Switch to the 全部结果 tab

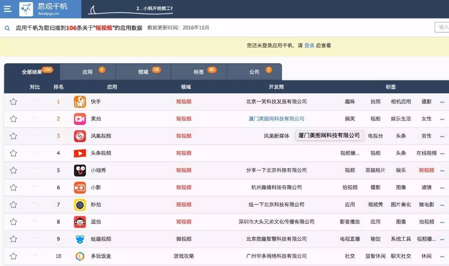click(x=32, y=72)
